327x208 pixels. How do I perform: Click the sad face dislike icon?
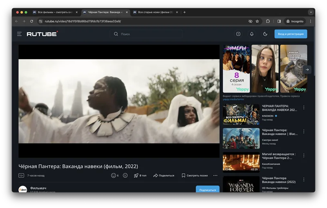point(125,175)
